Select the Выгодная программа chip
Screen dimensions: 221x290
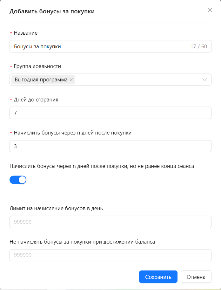[41, 80]
